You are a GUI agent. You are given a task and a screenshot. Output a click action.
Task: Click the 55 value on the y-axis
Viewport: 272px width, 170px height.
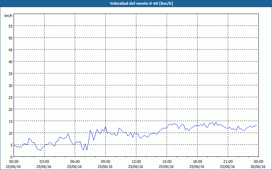[x=10, y=26]
